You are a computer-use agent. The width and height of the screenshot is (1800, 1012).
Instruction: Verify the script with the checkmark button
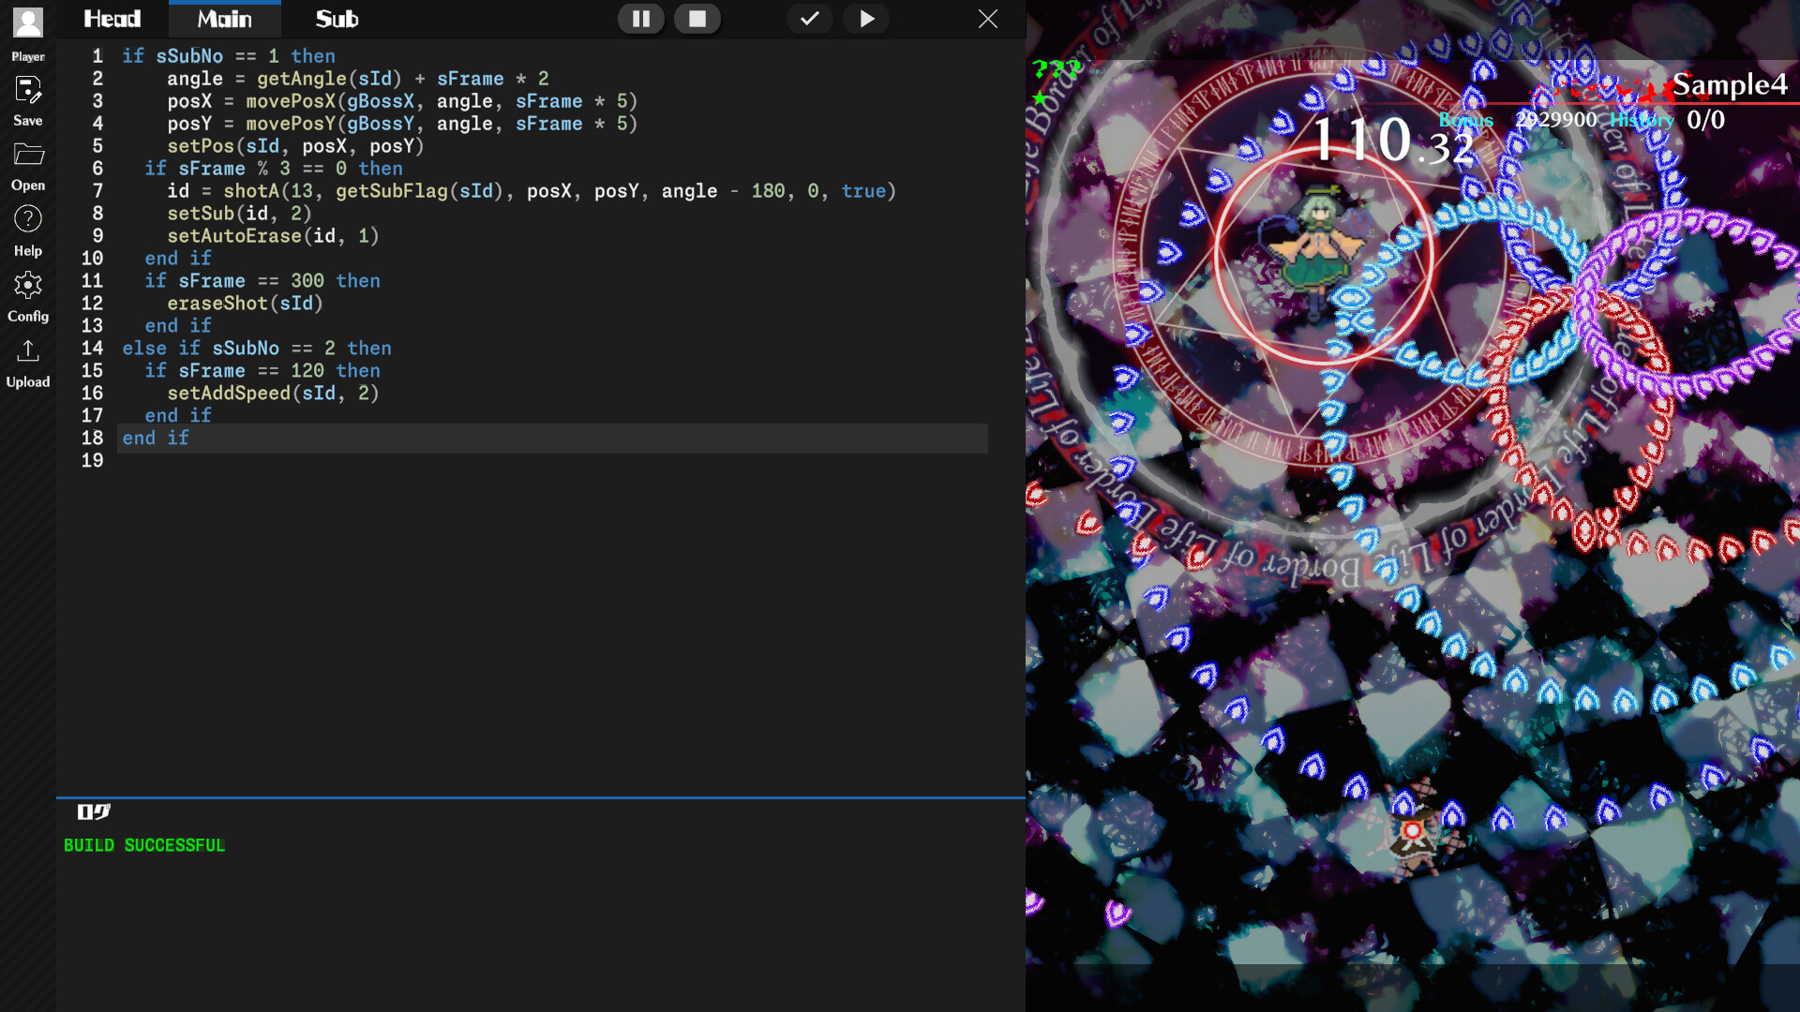click(x=809, y=18)
